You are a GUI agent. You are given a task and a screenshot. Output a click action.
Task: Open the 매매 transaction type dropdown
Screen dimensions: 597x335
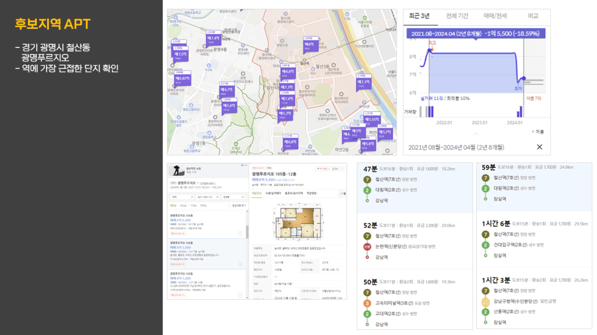coord(182,197)
